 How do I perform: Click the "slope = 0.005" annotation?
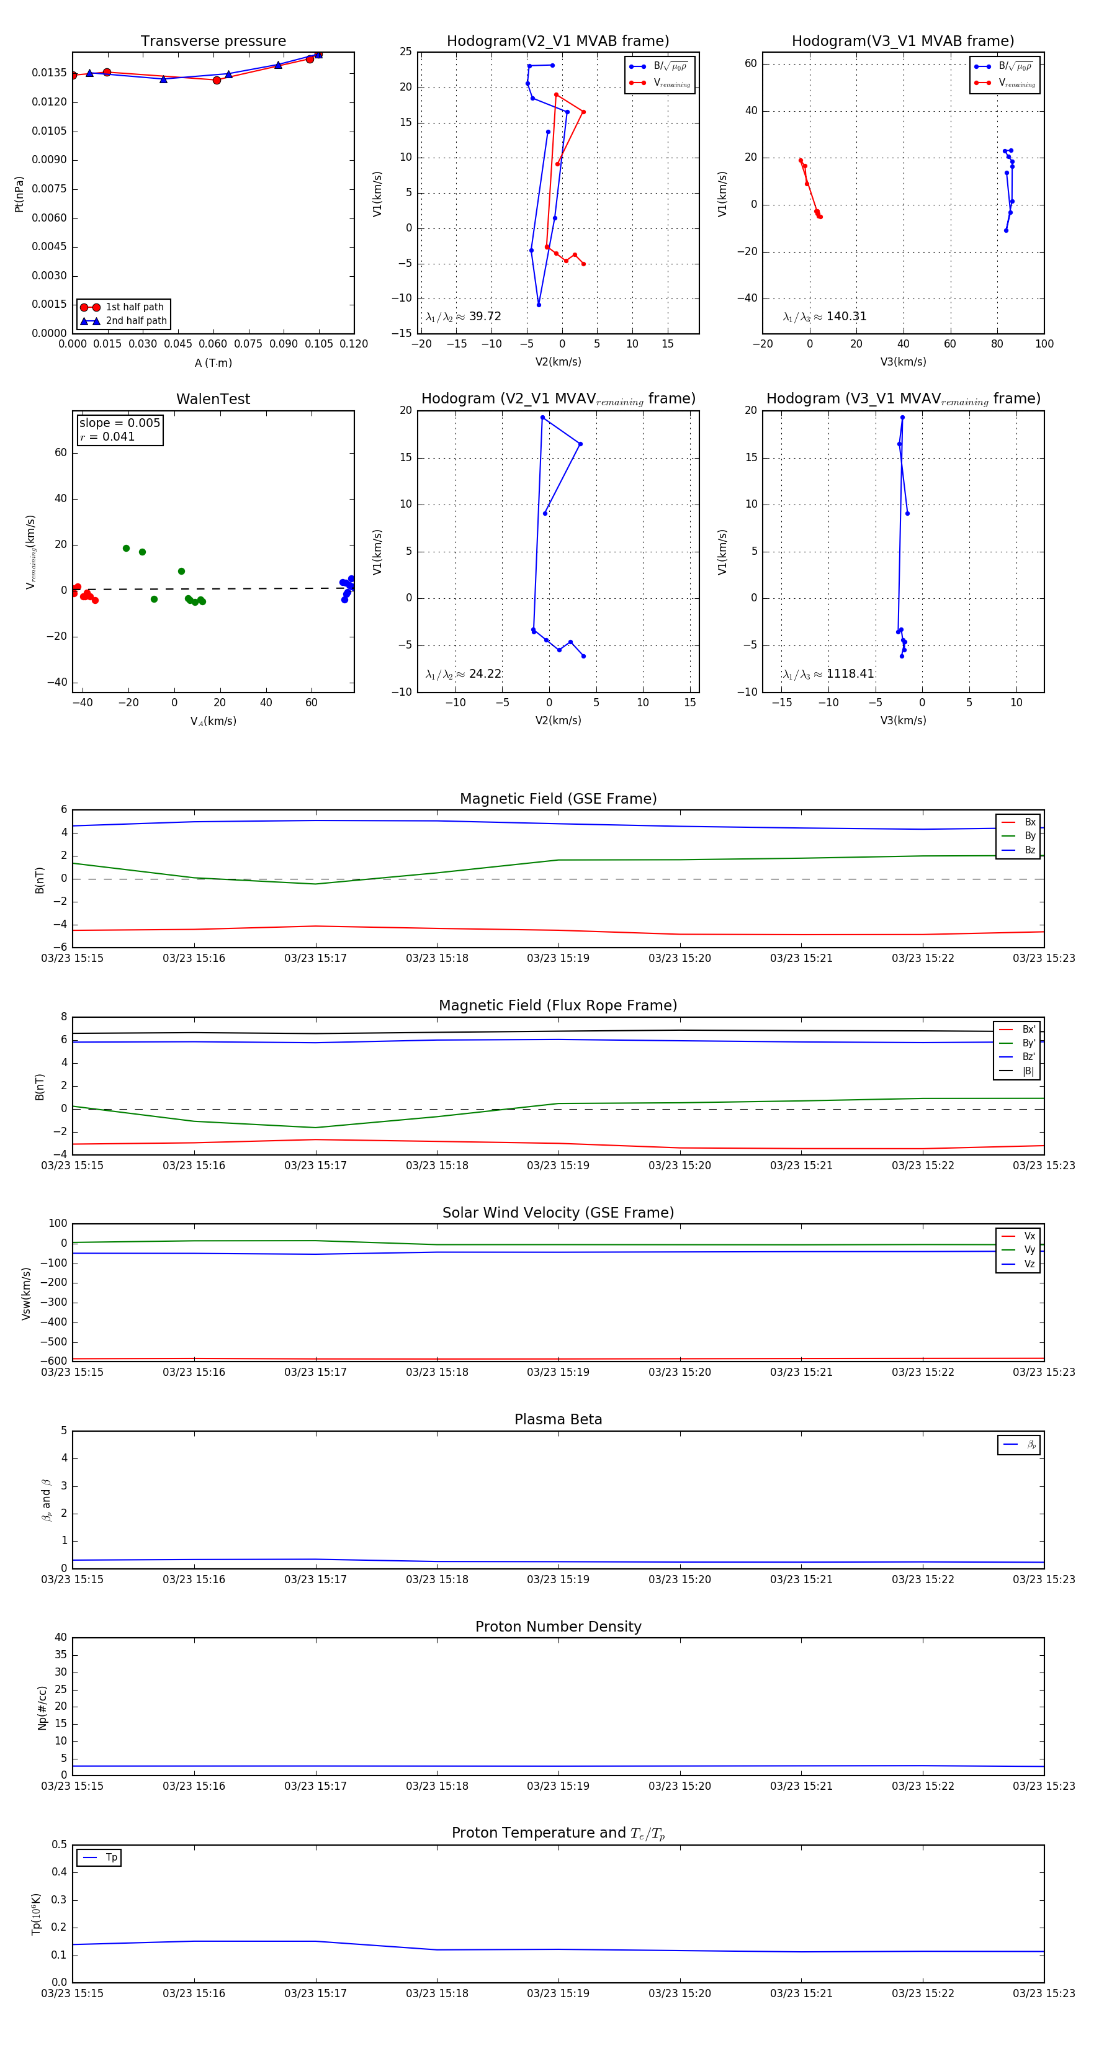click(x=119, y=423)
